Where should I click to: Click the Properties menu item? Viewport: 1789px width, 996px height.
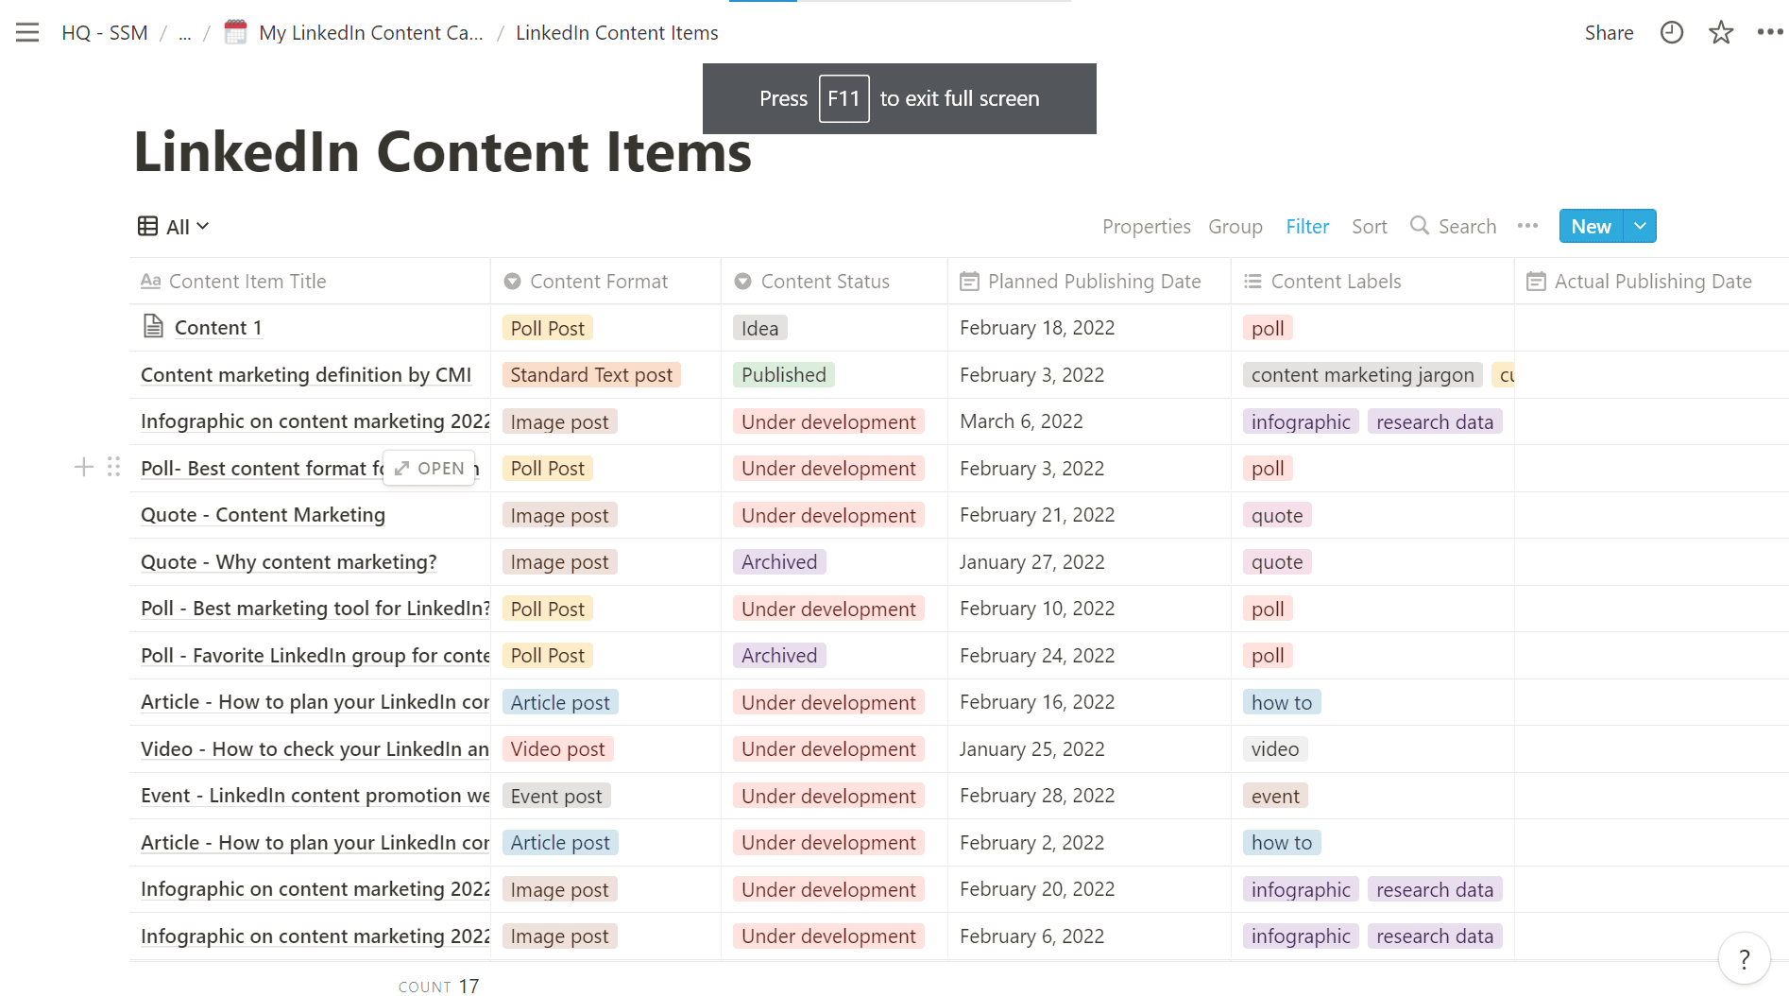(1146, 226)
